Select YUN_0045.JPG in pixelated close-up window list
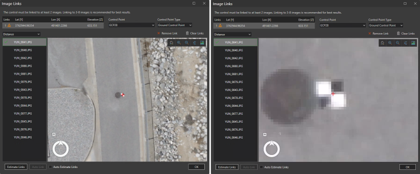Screen dimensions: 420x174 click(x=236, y=122)
